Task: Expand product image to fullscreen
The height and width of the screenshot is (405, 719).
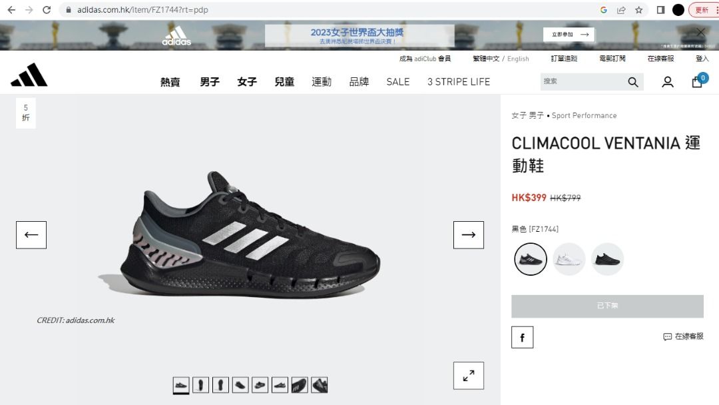Action: [x=469, y=376]
